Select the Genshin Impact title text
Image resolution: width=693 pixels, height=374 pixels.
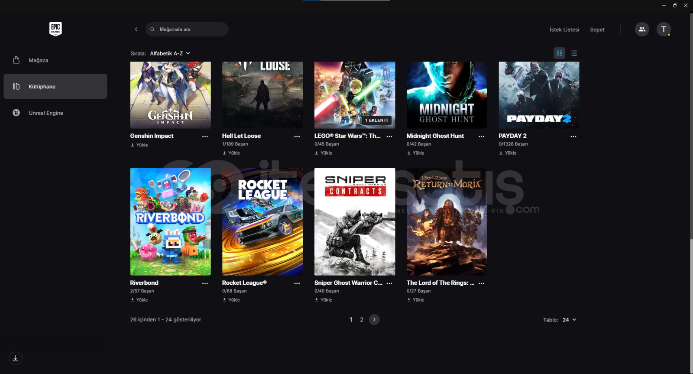pos(152,136)
